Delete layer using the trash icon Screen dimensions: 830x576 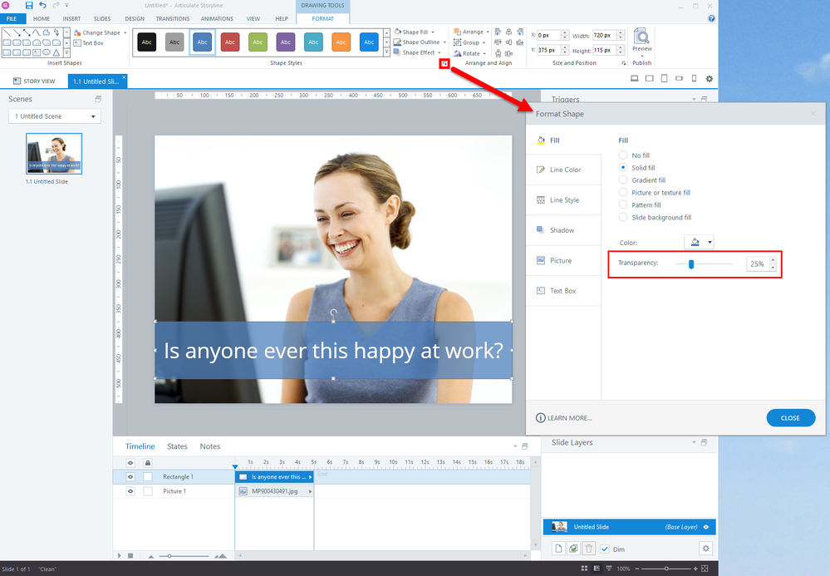click(x=588, y=549)
